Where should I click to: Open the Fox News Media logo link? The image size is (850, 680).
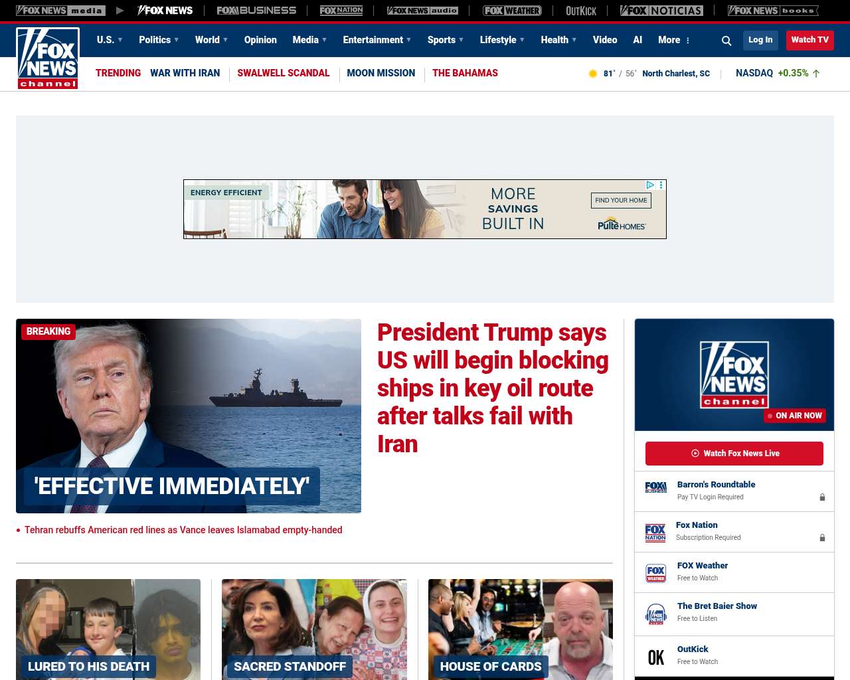pos(60,11)
